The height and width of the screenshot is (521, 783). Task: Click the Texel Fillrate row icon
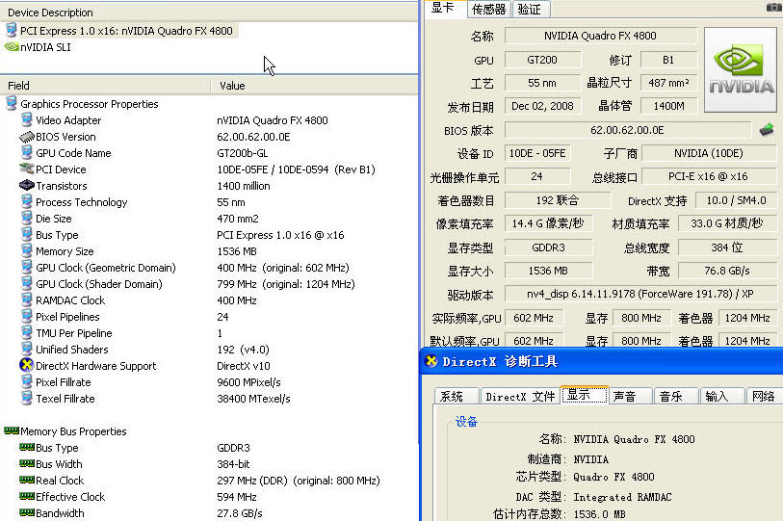click(x=27, y=398)
